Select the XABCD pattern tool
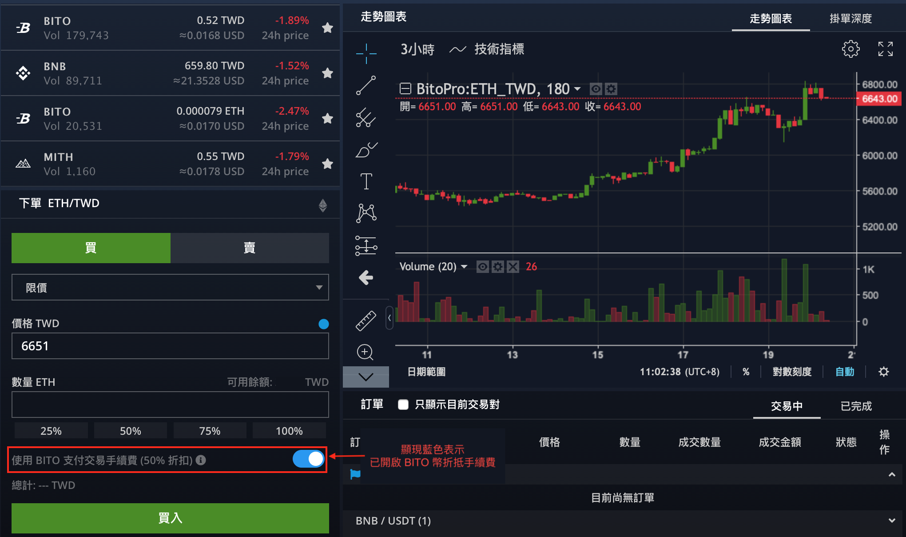This screenshot has width=906, height=537. [366, 213]
